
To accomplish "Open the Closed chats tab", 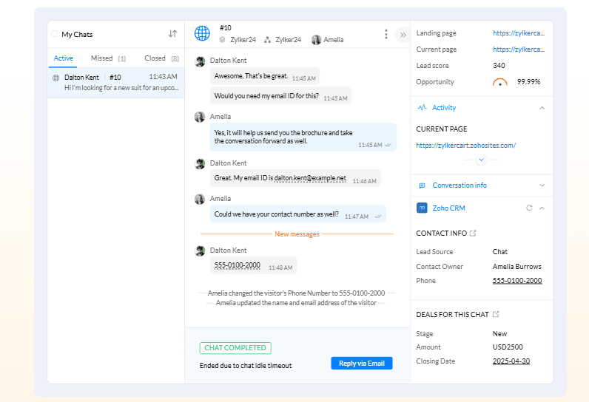I will coord(161,58).
